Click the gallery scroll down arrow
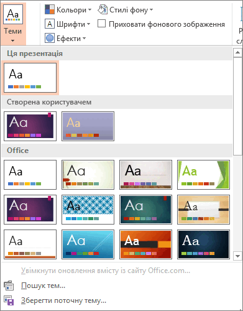The width and height of the screenshot is (243, 311). tap(237, 256)
